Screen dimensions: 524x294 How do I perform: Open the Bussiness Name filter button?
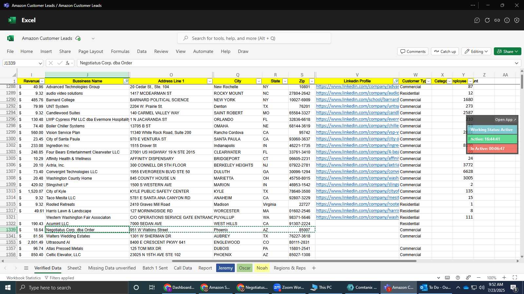126,81
